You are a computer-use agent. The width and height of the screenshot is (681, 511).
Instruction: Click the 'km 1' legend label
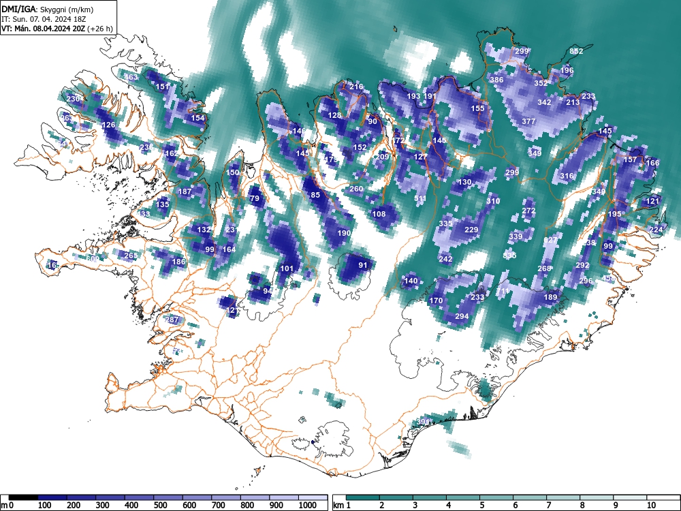(x=343, y=506)
